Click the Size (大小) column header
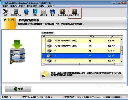The image size is (128, 100). (115, 37)
